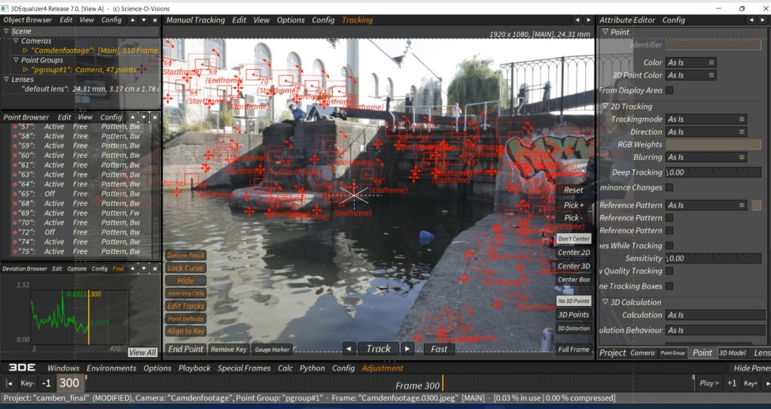Open Direction dropdown
The height and width of the screenshot is (409, 771).
click(706, 132)
